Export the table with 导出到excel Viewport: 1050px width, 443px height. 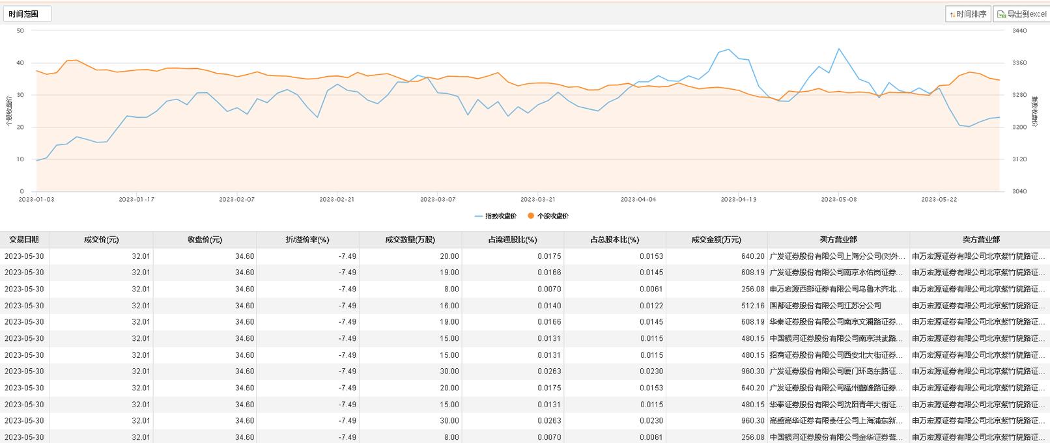(1021, 14)
